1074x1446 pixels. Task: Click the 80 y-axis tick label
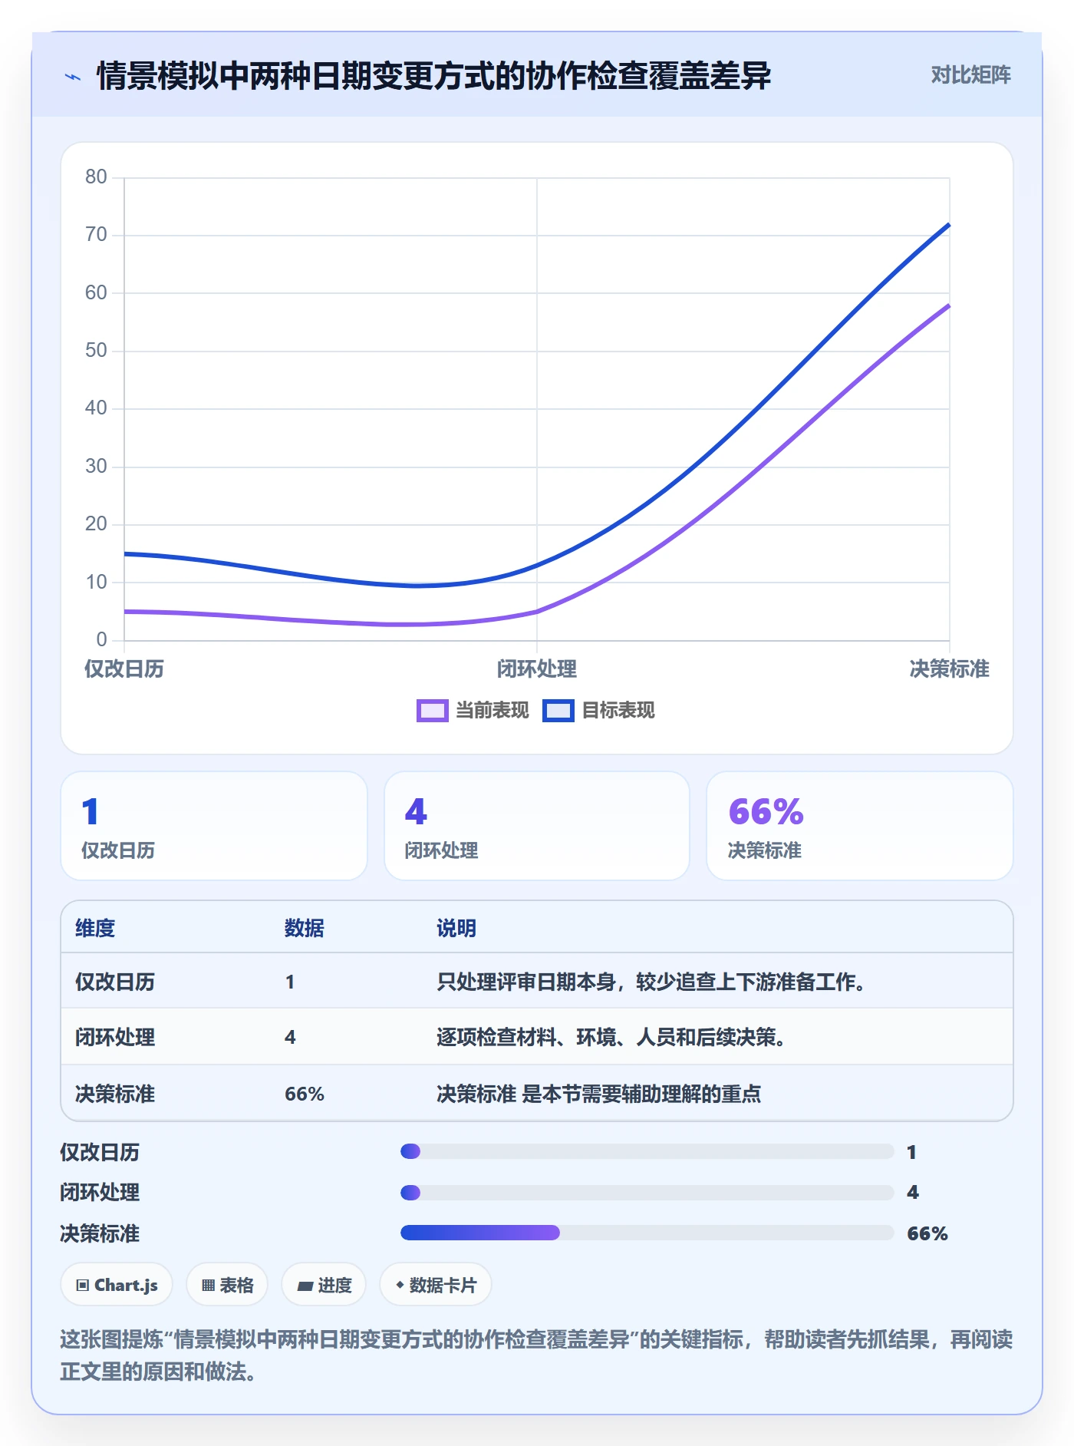pos(96,177)
